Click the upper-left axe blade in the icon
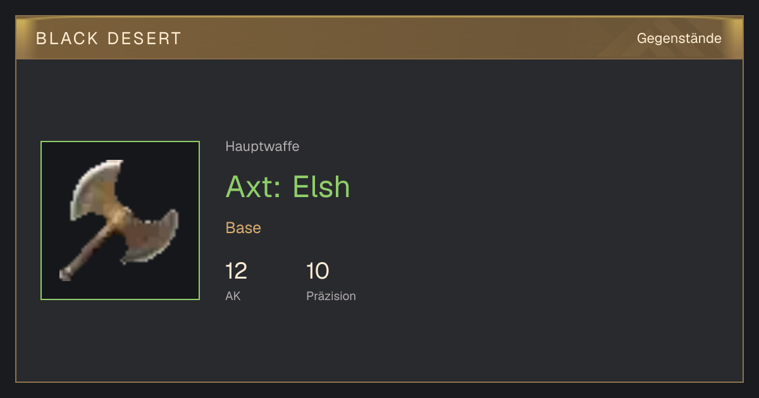759x398 pixels. [95, 188]
